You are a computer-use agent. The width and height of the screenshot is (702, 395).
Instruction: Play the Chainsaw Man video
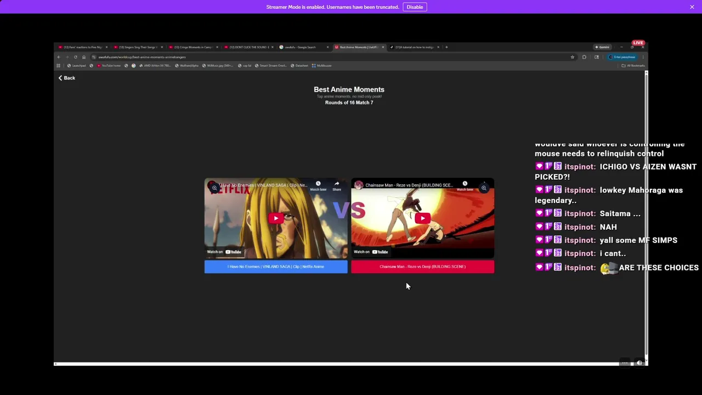click(422, 218)
